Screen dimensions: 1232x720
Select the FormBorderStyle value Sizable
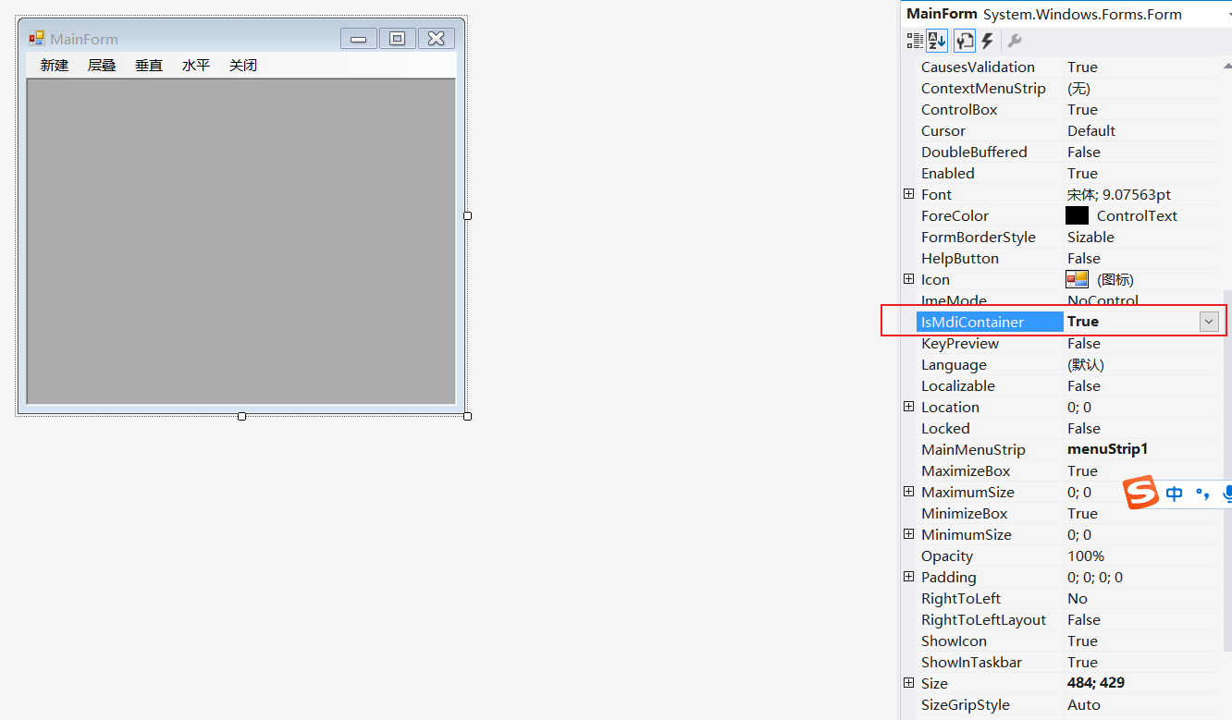(1090, 237)
